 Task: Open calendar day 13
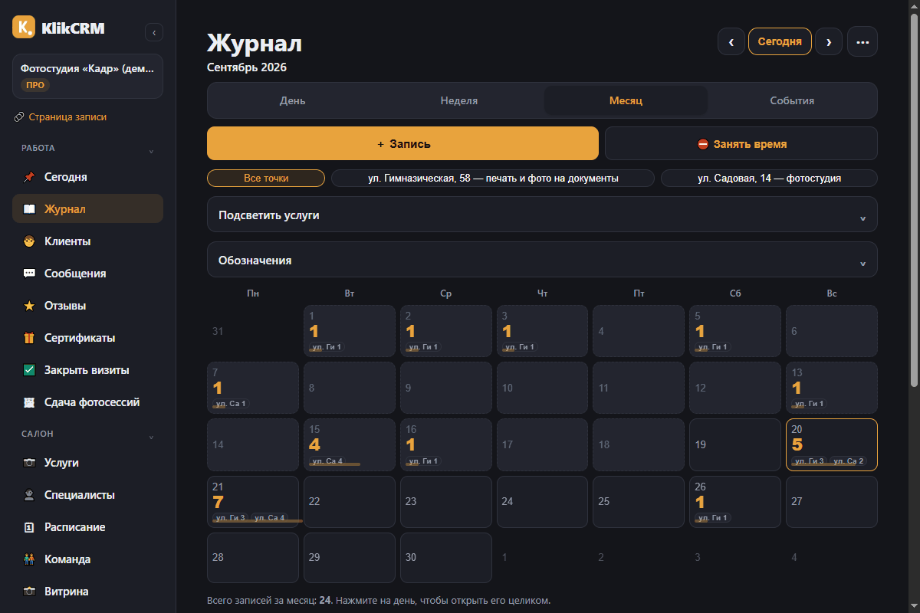[x=832, y=388]
